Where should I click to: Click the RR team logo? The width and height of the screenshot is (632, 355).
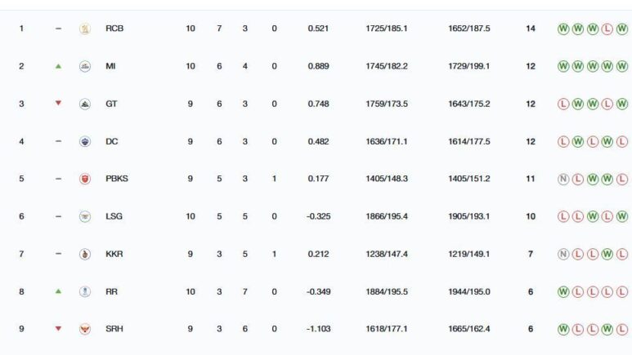[x=83, y=291]
